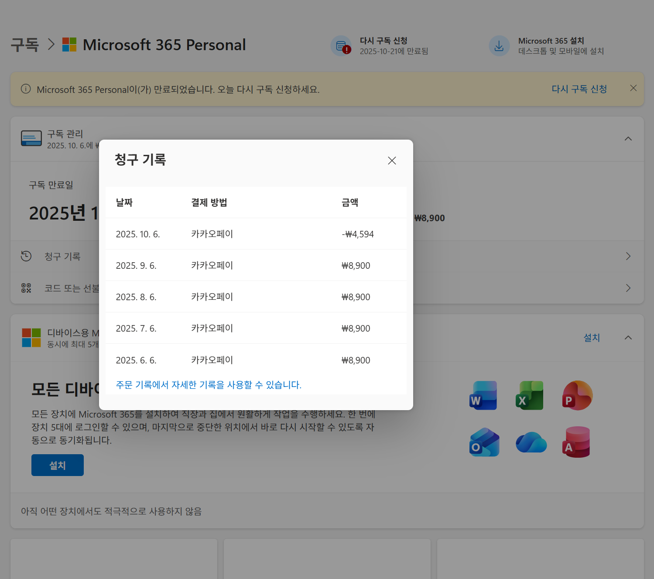Click the QR code icon for 코드 또는 선불
Viewport: 654px width, 579px height.
[26, 288]
